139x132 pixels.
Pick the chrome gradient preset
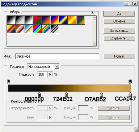pyautogui.click(x=29, y=29)
